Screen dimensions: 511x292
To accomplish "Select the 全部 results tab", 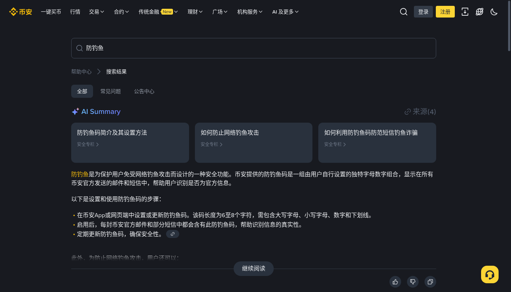I will click(x=82, y=91).
